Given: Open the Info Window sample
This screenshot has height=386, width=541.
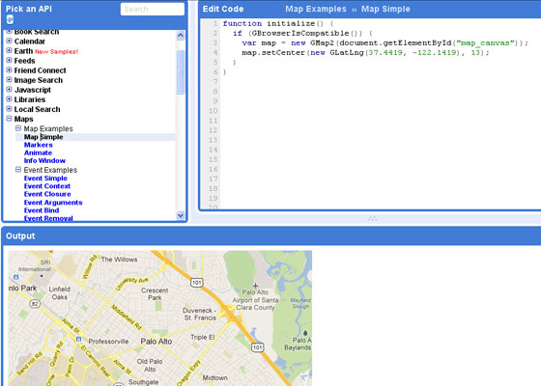Looking at the screenshot, I should (44, 160).
